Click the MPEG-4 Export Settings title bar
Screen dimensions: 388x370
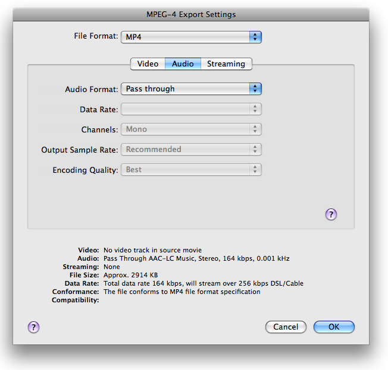pyautogui.click(x=191, y=15)
